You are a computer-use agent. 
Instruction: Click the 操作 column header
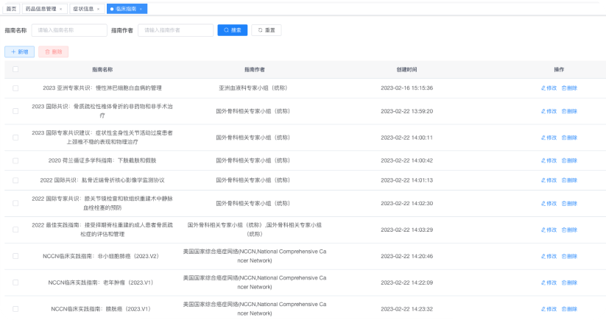(x=559, y=69)
